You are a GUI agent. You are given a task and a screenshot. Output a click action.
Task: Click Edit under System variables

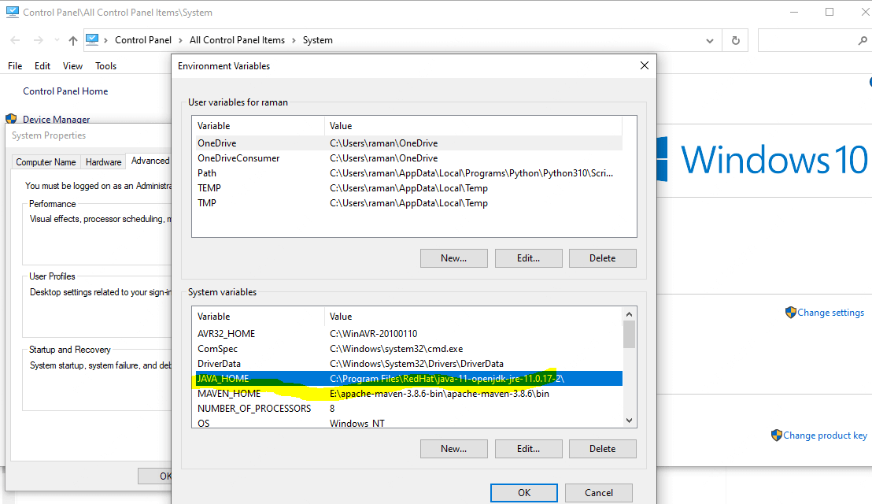528,448
